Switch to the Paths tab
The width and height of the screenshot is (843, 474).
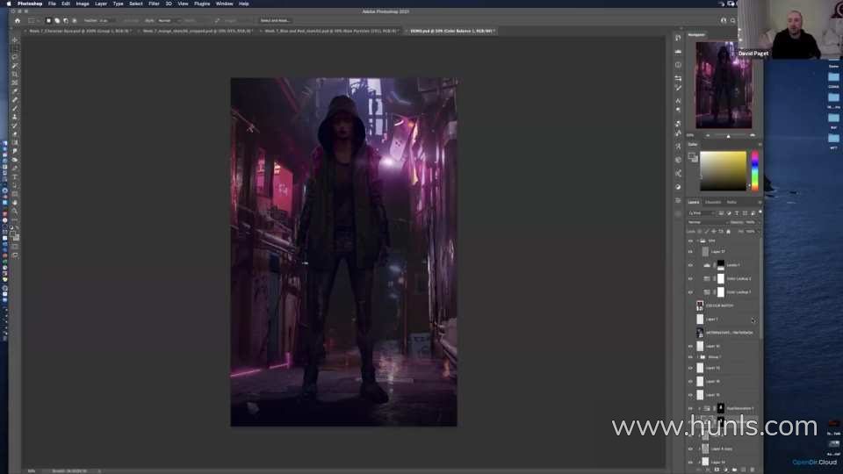point(731,203)
